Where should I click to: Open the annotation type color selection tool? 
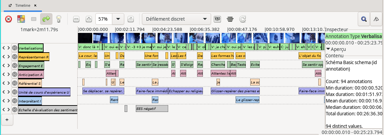pos(21,19)
